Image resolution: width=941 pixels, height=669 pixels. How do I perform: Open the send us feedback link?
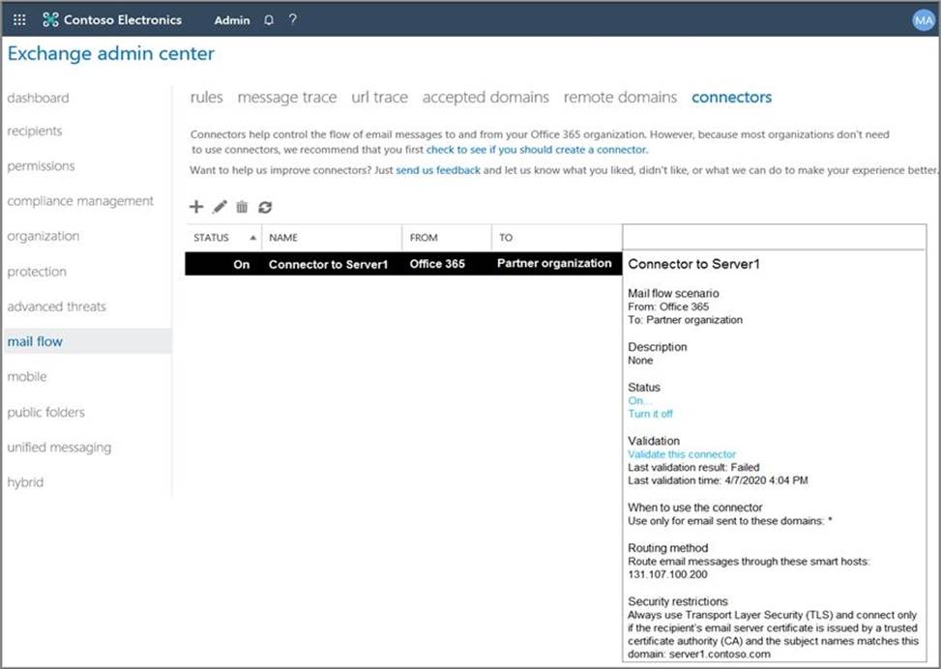pyautogui.click(x=438, y=170)
